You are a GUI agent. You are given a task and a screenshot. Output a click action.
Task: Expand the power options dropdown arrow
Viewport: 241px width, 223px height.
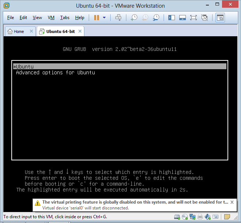point(104,18)
